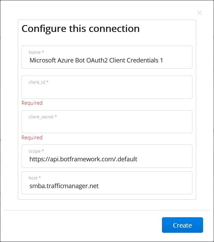Click the 'Configure this connection' heading
This screenshot has height=242, width=214.
coord(80,28)
